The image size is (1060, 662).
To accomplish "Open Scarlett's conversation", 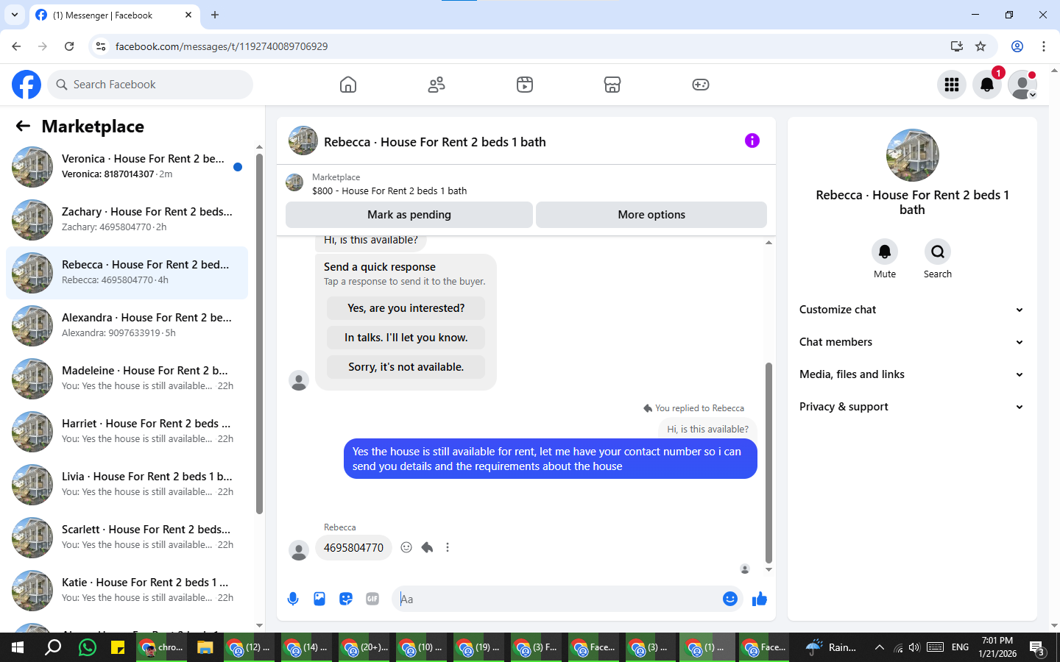I will coord(127,538).
